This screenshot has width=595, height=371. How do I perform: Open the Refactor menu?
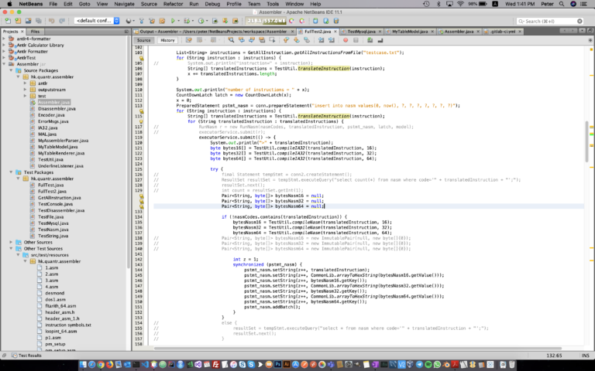coord(173,4)
